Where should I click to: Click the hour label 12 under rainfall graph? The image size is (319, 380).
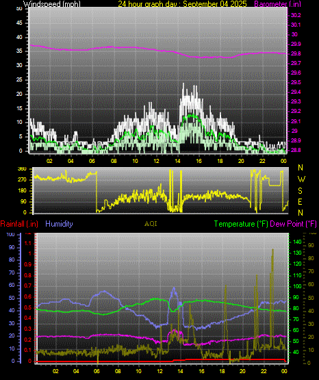159,371
